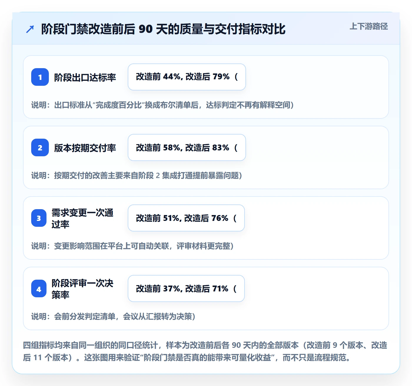Select the number 1 badge for 阶段出口达标率
This screenshot has height=386, width=412.
40,77
